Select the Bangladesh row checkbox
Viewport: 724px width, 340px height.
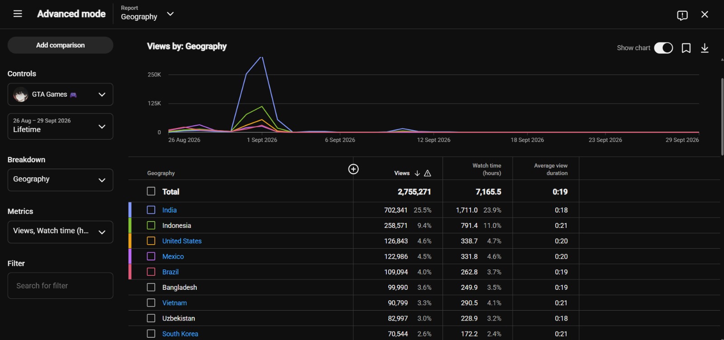tap(151, 287)
